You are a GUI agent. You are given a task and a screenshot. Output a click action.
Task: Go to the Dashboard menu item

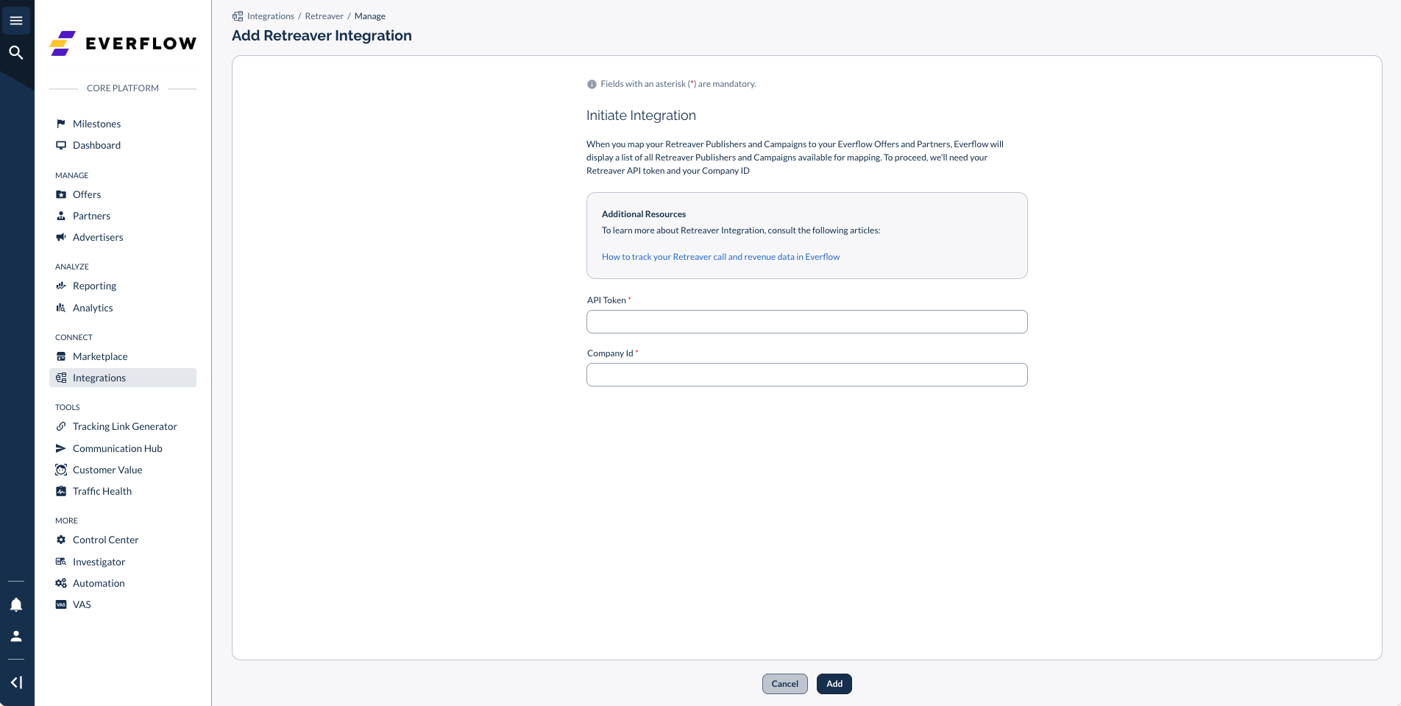(96, 145)
